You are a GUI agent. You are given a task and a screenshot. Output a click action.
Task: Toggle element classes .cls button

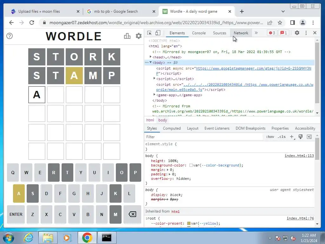[x=282, y=137]
